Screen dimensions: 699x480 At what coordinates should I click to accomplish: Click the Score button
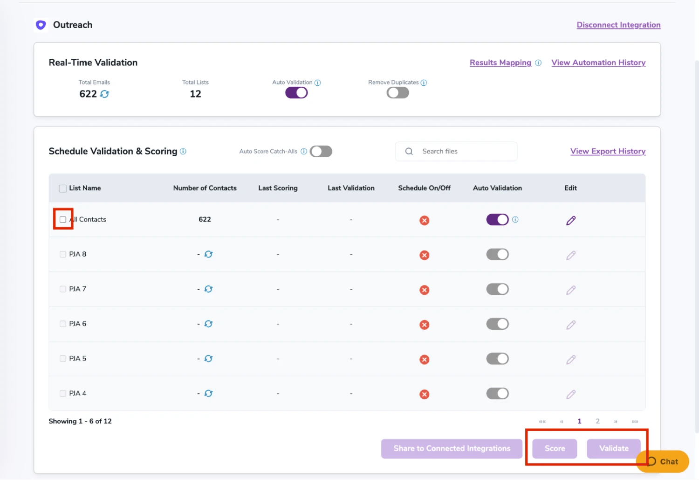555,448
